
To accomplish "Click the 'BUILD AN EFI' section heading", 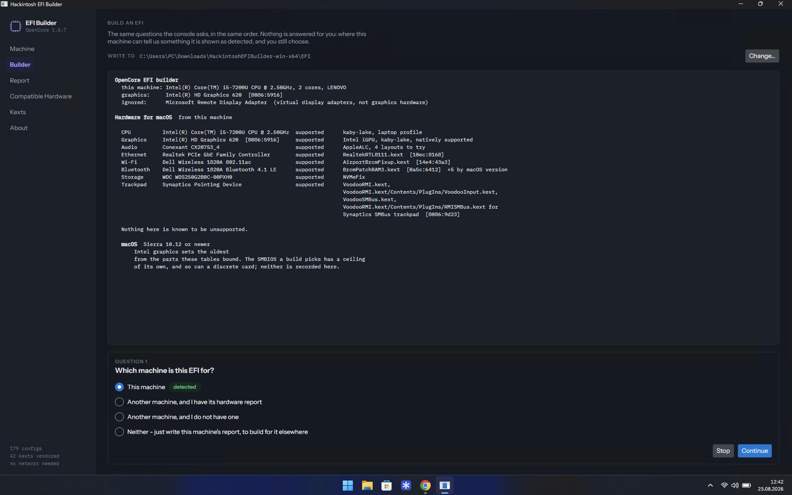I will 125,23.
